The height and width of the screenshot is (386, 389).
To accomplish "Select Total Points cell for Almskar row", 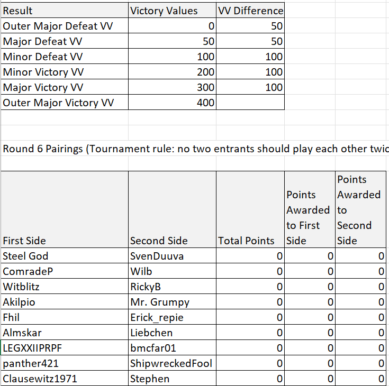I will (x=250, y=333).
